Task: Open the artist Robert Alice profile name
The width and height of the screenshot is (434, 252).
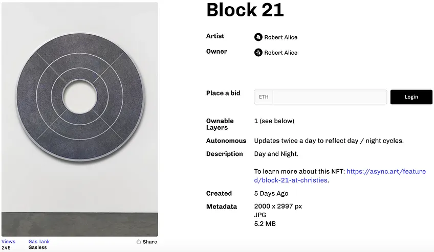Action: click(x=280, y=37)
